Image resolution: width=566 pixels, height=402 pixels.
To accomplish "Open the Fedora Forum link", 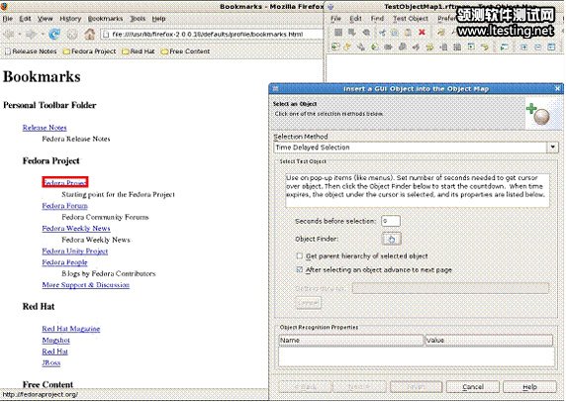I will (x=64, y=206).
